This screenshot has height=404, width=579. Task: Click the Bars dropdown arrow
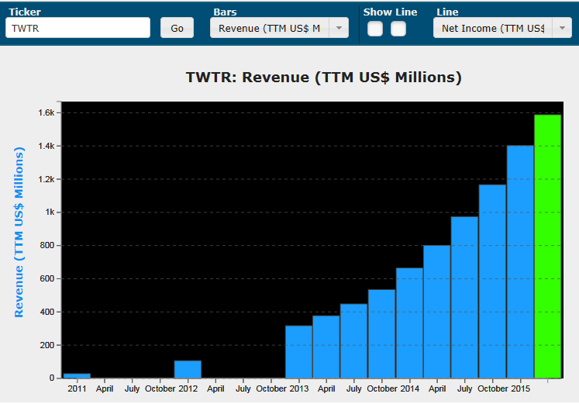click(x=339, y=28)
